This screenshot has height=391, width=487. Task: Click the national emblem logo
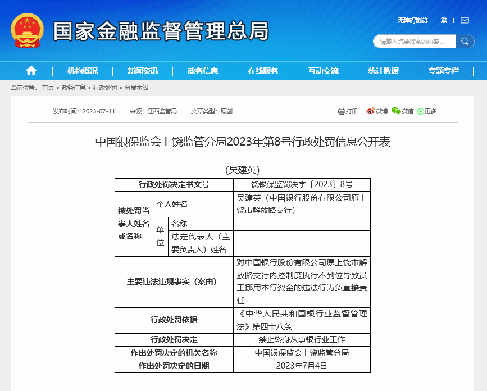(x=28, y=30)
